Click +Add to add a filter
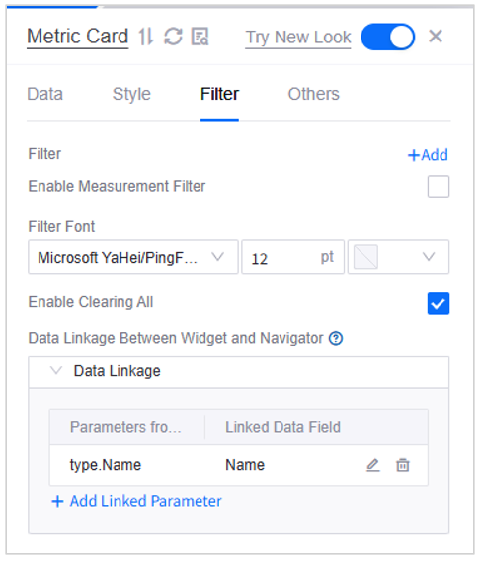 click(428, 155)
